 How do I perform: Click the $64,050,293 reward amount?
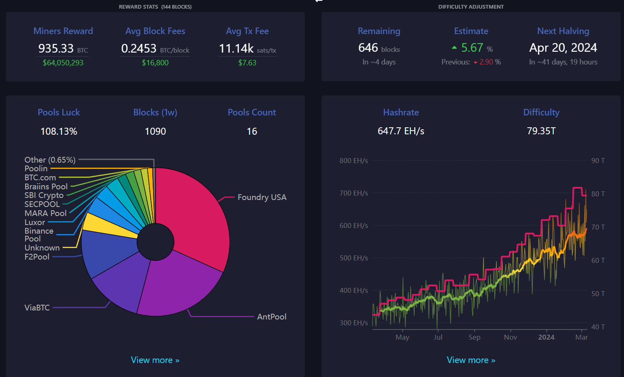(x=63, y=63)
